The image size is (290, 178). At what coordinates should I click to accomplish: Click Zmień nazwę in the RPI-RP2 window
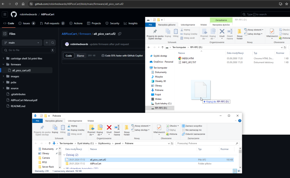point(230,34)
